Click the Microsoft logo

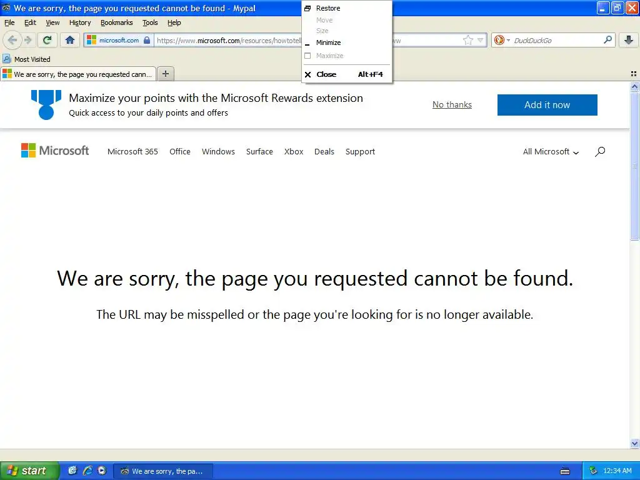tap(55, 151)
